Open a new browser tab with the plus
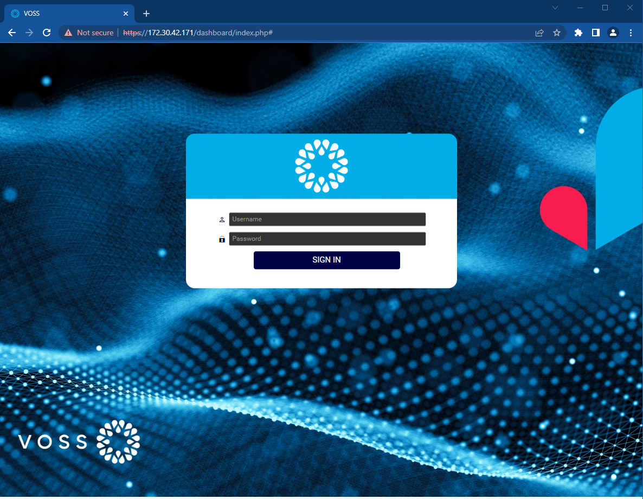 [x=146, y=13]
